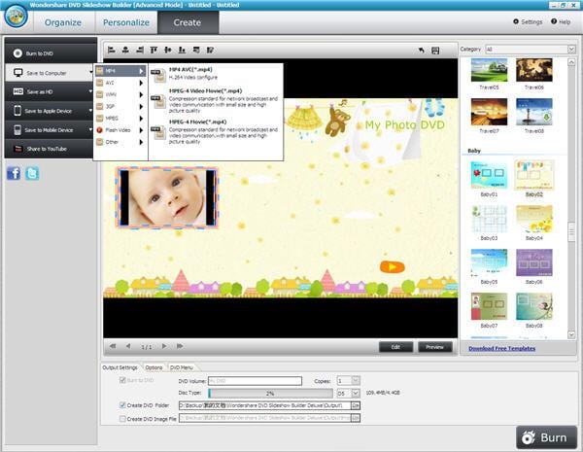This screenshot has width=583, height=452.
Task: Click the align top toolbar icon
Action: (154, 50)
